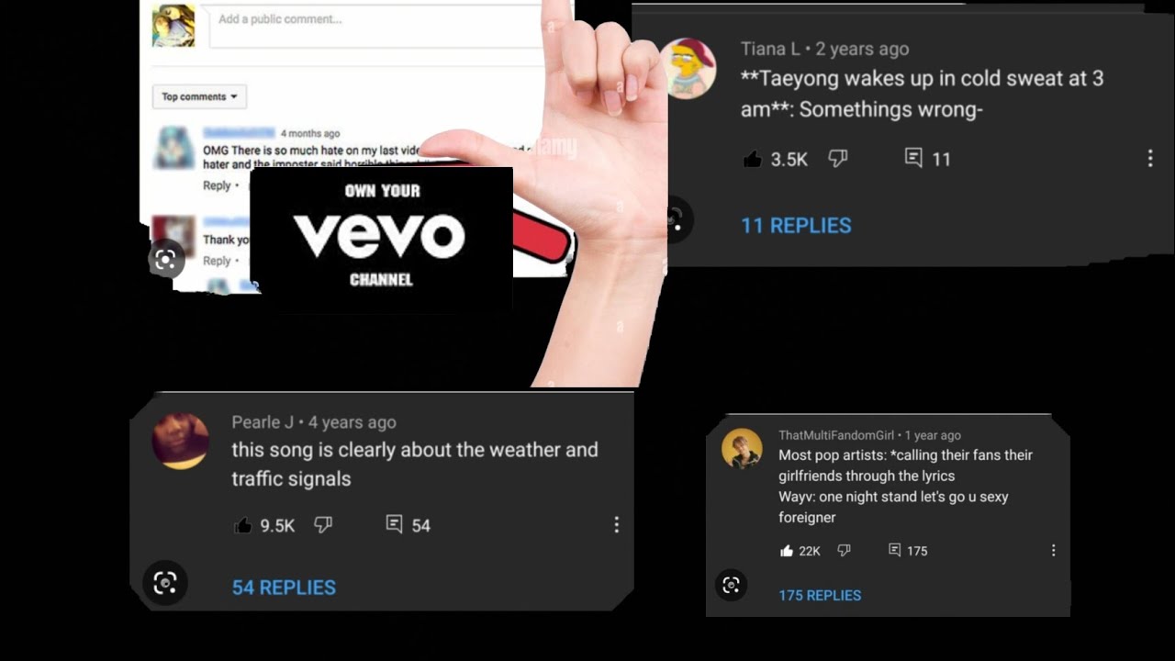Dislike Pearle J's comment
The width and height of the screenshot is (1175, 661).
(323, 525)
